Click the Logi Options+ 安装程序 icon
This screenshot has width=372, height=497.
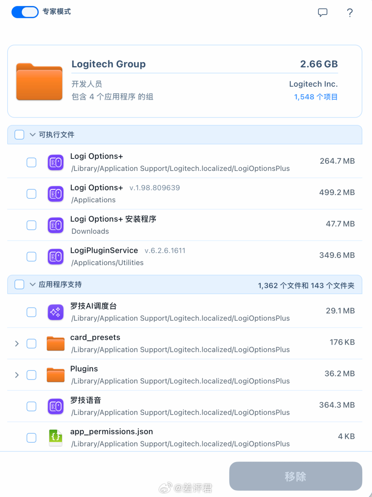tap(55, 225)
